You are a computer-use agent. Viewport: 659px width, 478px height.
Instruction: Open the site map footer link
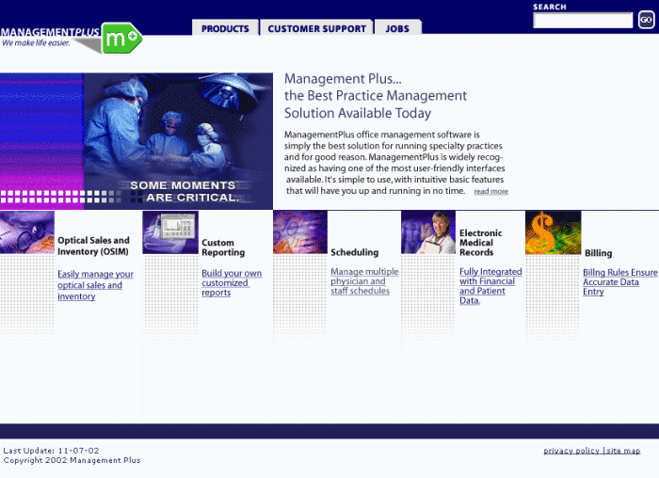(623, 451)
